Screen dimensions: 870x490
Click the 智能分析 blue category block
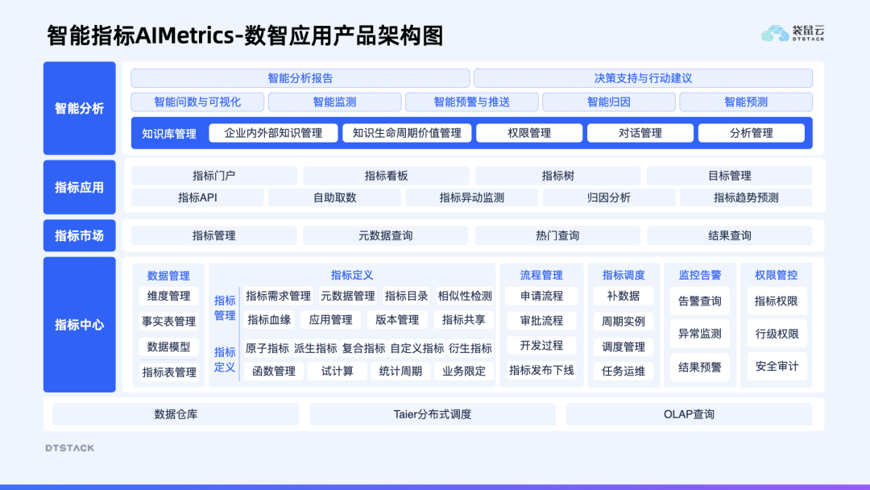pyautogui.click(x=79, y=108)
